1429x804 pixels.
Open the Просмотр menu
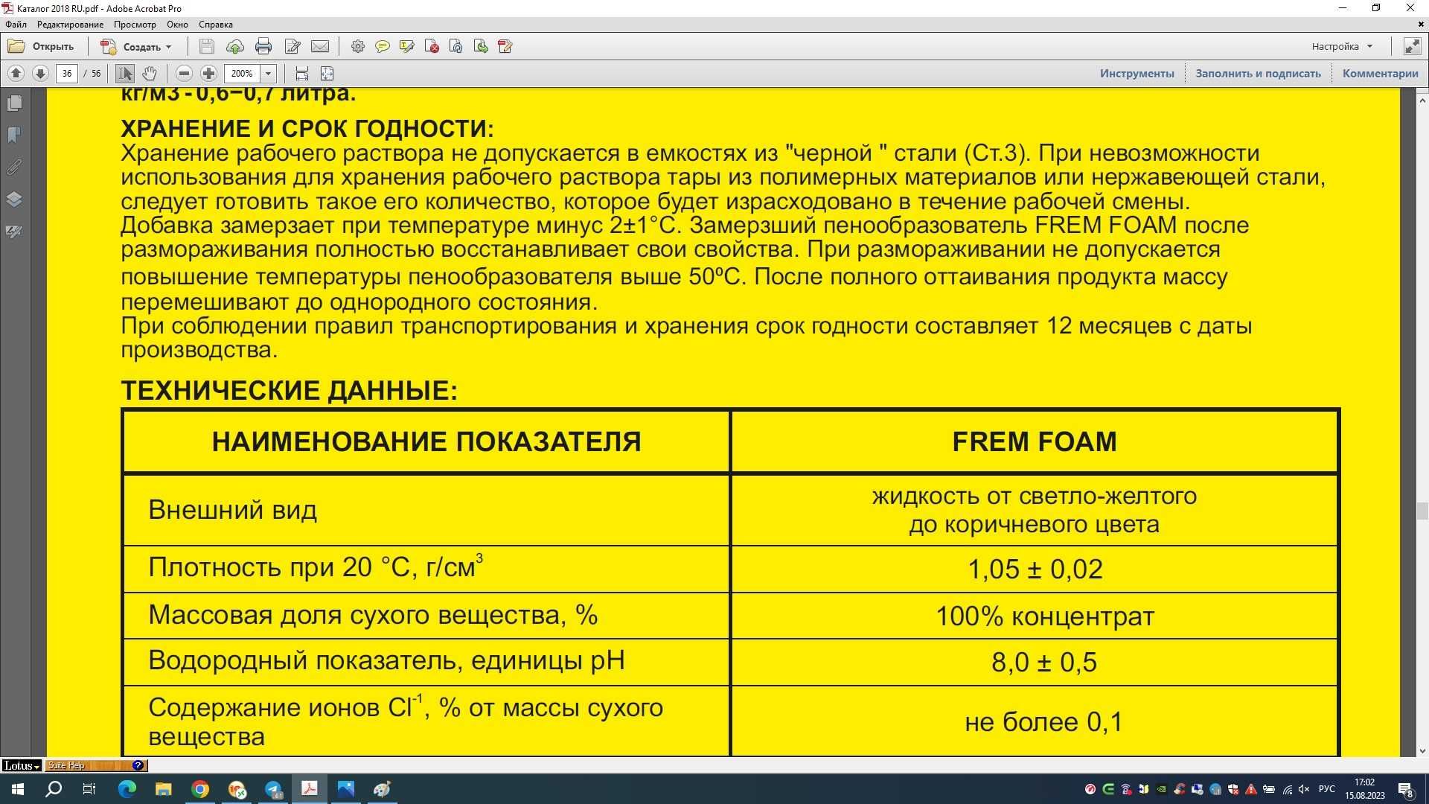click(135, 25)
